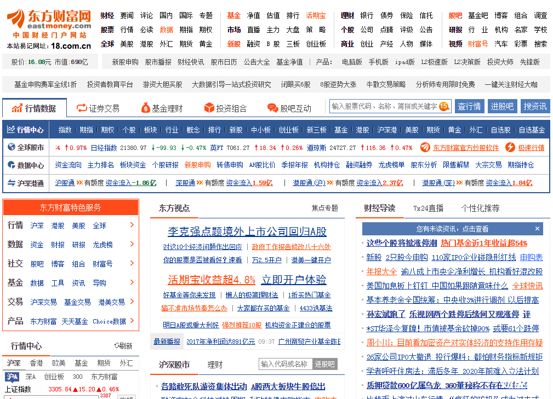
Task: Switch to the 理财 tab beside 沪深股市
Action: pyautogui.click(x=215, y=365)
